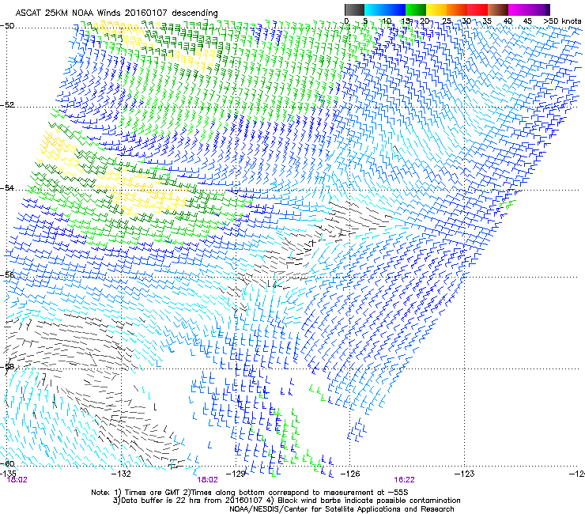Click the '40' label under the color bar
Image resolution: width=585 pixels, height=514 pixels.
point(508,21)
